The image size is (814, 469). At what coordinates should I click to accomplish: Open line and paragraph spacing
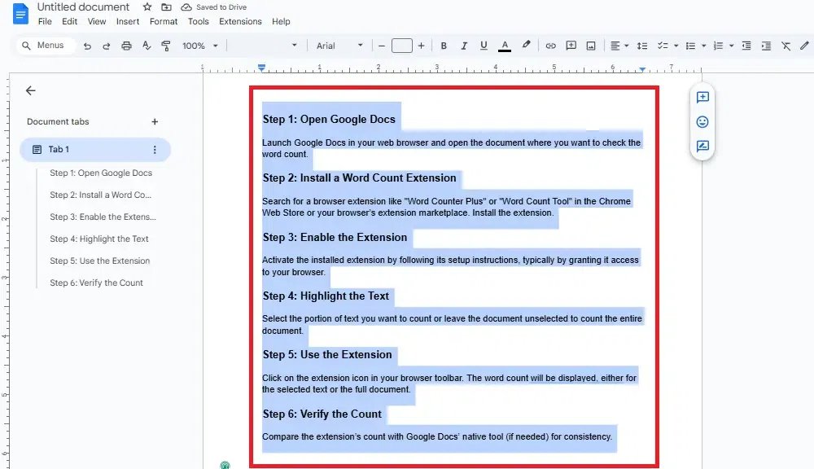pos(642,46)
